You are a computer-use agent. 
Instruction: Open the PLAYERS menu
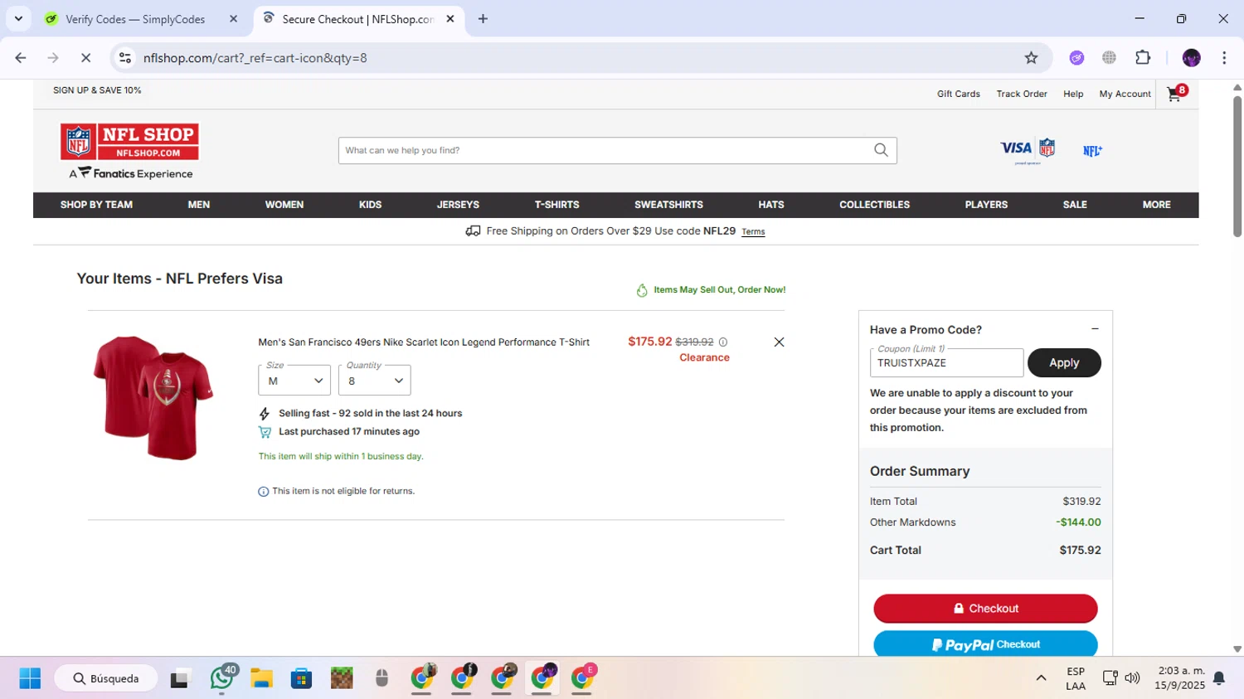986,205
